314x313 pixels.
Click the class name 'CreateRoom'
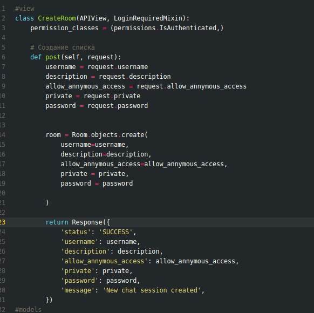57,18
